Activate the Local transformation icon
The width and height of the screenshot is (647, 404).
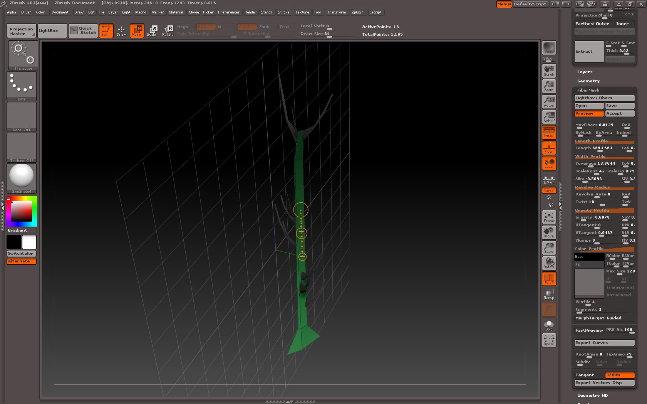coord(548,163)
